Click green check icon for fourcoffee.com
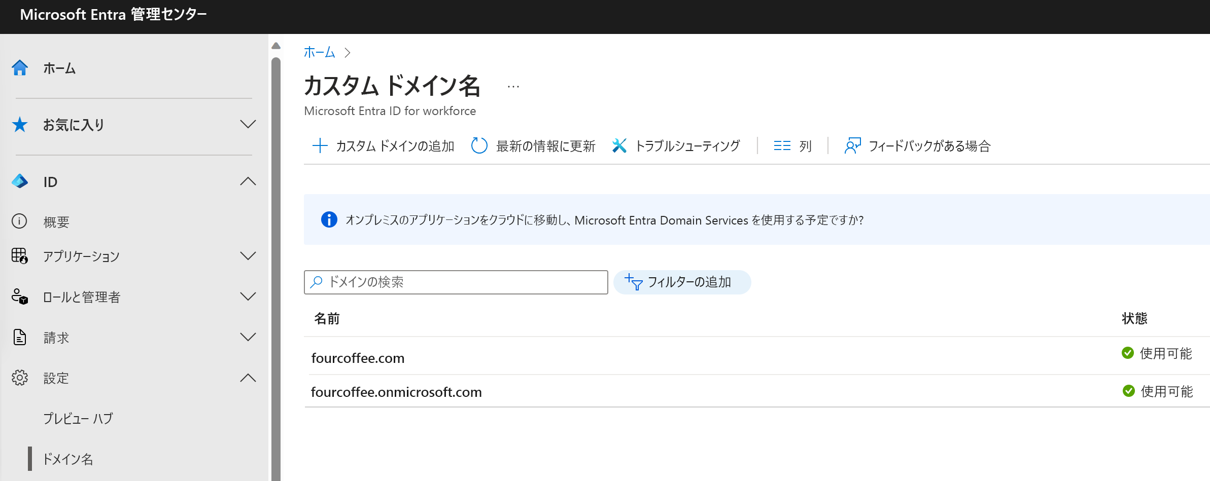 click(x=1128, y=353)
